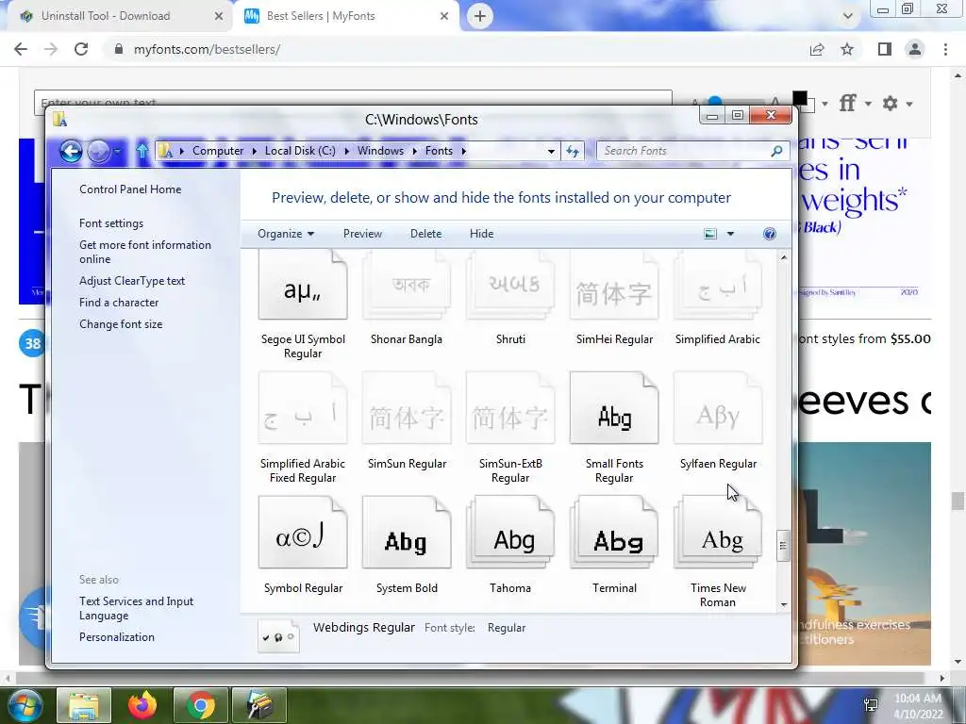
Task: Click Delete in the Fonts toolbar
Action: click(x=425, y=234)
